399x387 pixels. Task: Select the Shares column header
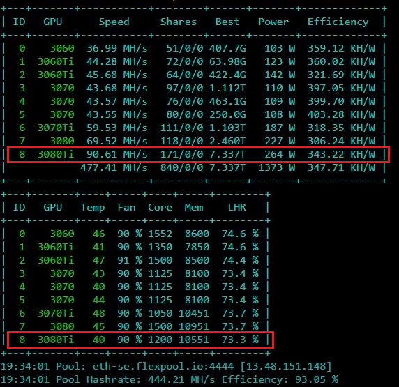pos(178,22)
